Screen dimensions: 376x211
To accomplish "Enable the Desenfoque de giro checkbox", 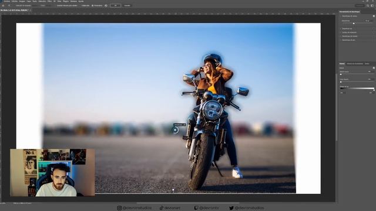I will 374,40.
